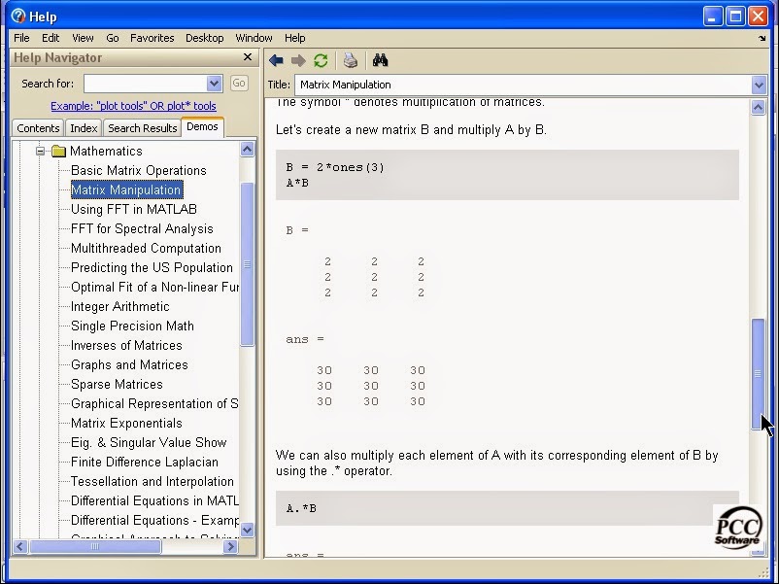Print the Matrix Manipulation page

(349, 59)
